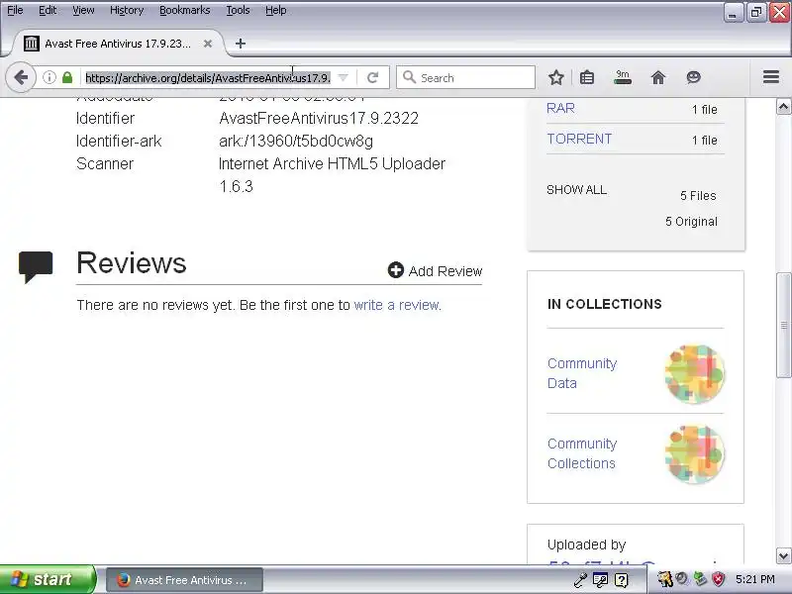Screen dimensions: 792x594
Task: Click the Uploaded by label
Action: tap(586, 544)
